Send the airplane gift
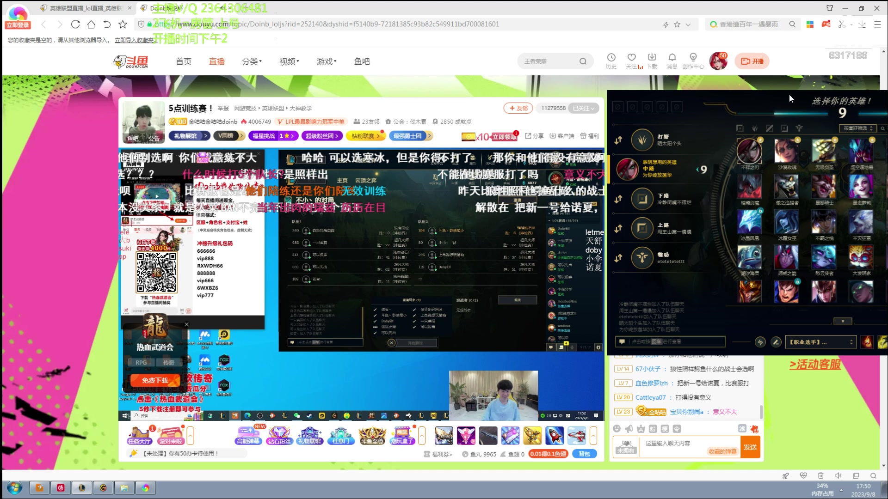The height and width of the screenshot is (499, 888). [x=576, y=435]
